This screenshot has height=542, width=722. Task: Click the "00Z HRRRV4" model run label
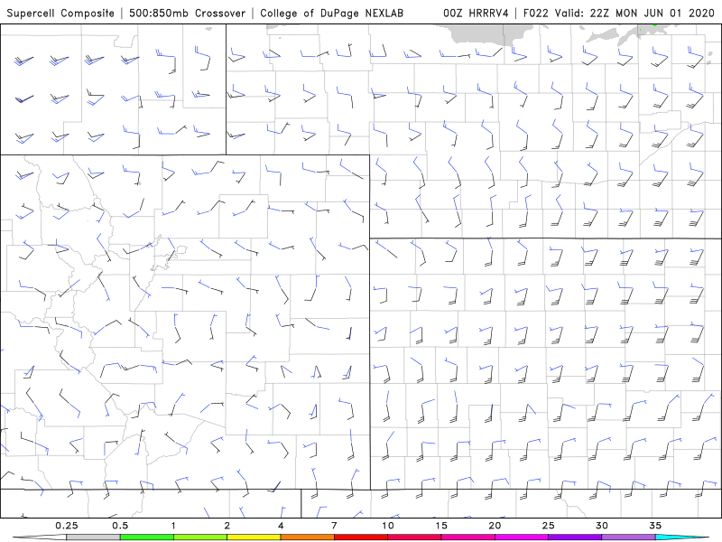476,14
